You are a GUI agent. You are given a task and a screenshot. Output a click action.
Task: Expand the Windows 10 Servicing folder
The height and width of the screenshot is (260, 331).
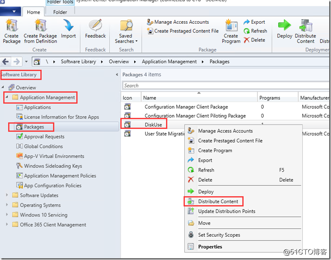[7, 215]
